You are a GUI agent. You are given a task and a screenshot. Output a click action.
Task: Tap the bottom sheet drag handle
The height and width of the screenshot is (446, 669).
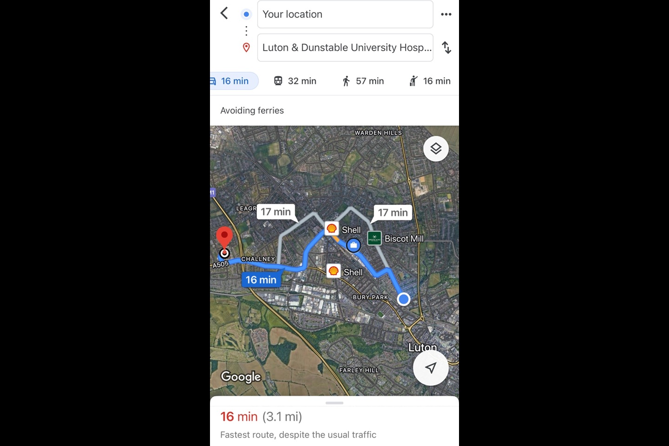coord(334,403)
